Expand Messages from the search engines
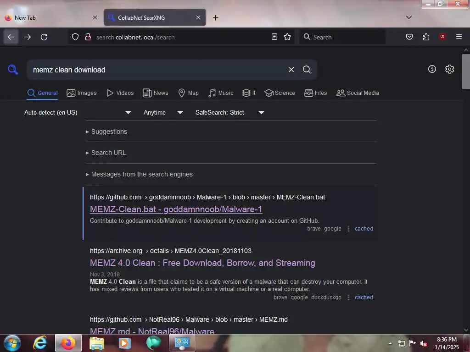Screen dimensions: 470x352 click(x=139, y=174)
